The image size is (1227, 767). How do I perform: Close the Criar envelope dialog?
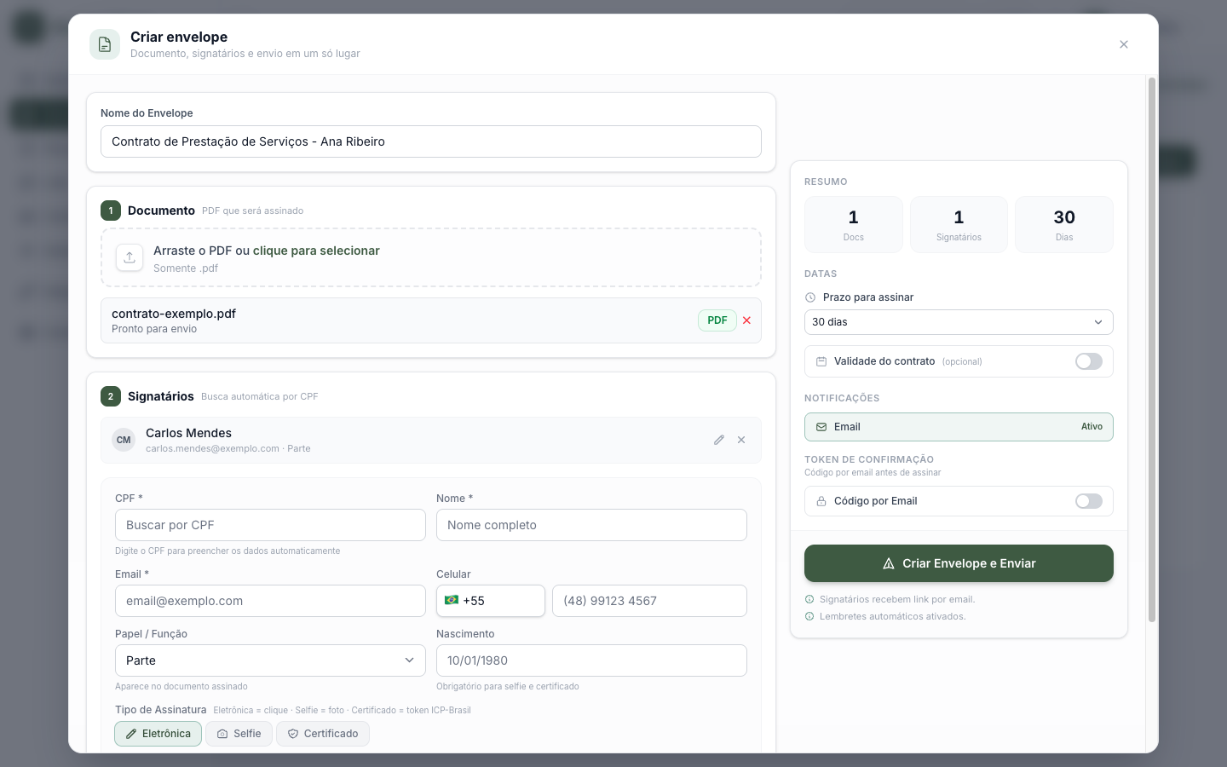[x=1124, y=44]
